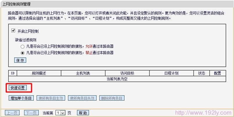
Task: Go to next page with 下一页
Action: (x=31, y=113)
